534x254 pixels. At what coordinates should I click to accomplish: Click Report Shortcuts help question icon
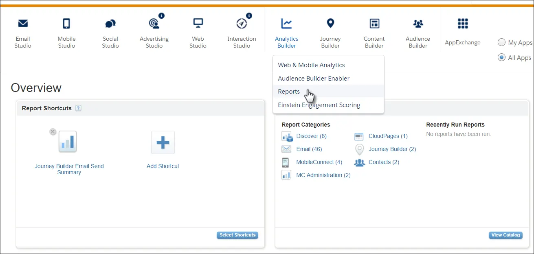pyautogui.click(x=79, y=108)
